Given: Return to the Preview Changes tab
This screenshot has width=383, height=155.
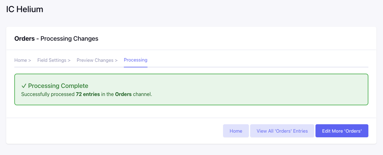Looking at the screenshot, I should pyautogui.click(x=95, y=60).
